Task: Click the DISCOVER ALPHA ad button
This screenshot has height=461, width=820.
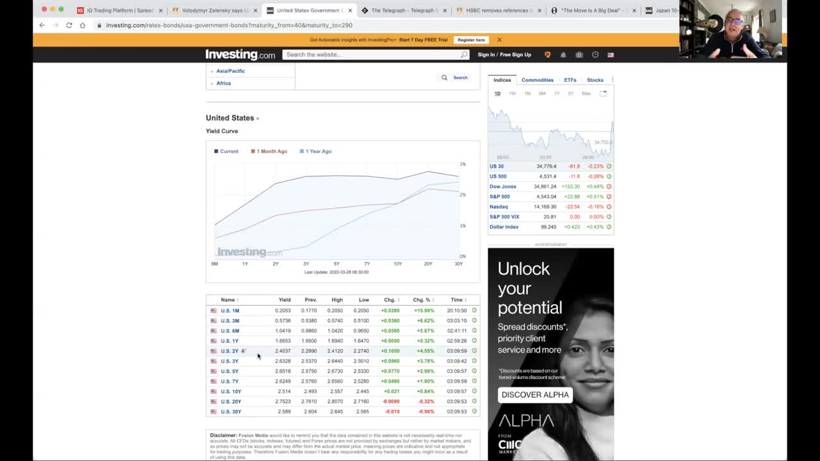Action: click(535, 394)
